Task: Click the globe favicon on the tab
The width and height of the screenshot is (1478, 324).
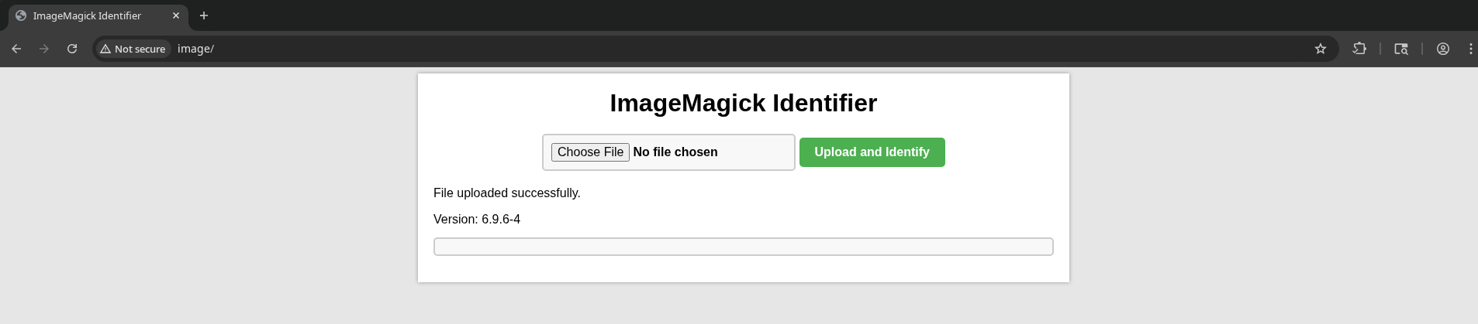Action: point(21,15)
